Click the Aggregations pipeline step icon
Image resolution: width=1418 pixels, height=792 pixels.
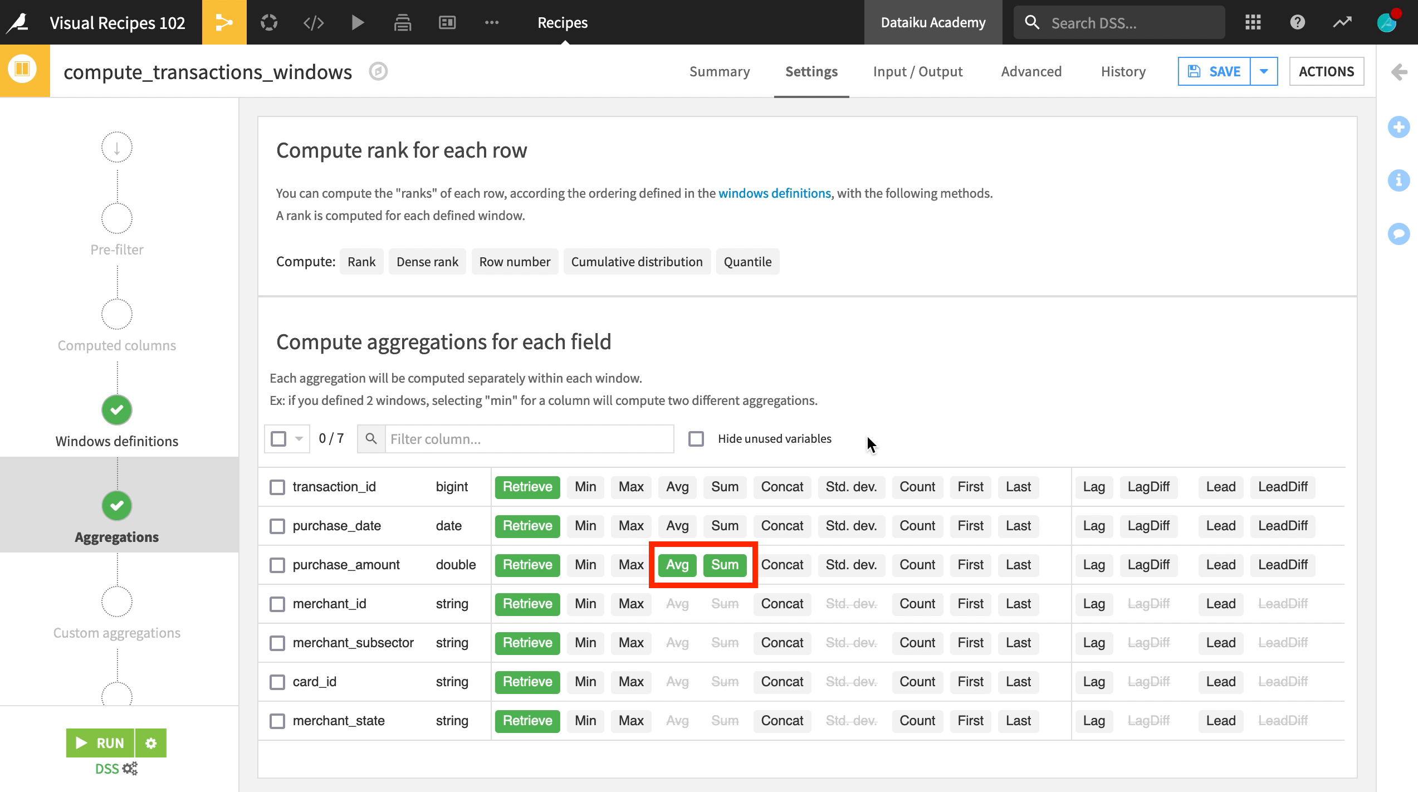117,506
